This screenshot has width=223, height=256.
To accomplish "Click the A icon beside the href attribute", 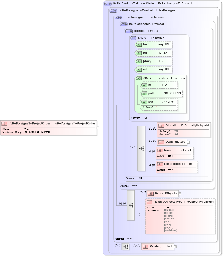I will [139, 45].
